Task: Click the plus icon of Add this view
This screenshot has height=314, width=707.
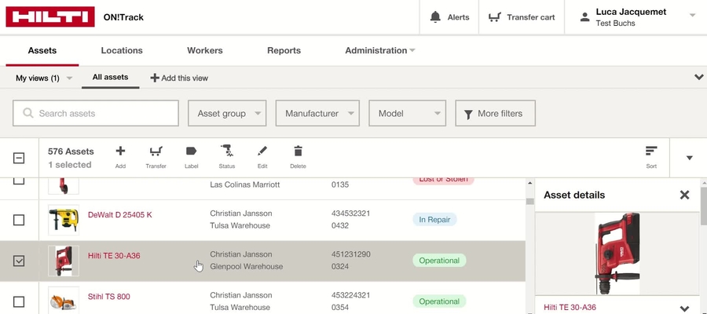Action: (x=155, y=78)
